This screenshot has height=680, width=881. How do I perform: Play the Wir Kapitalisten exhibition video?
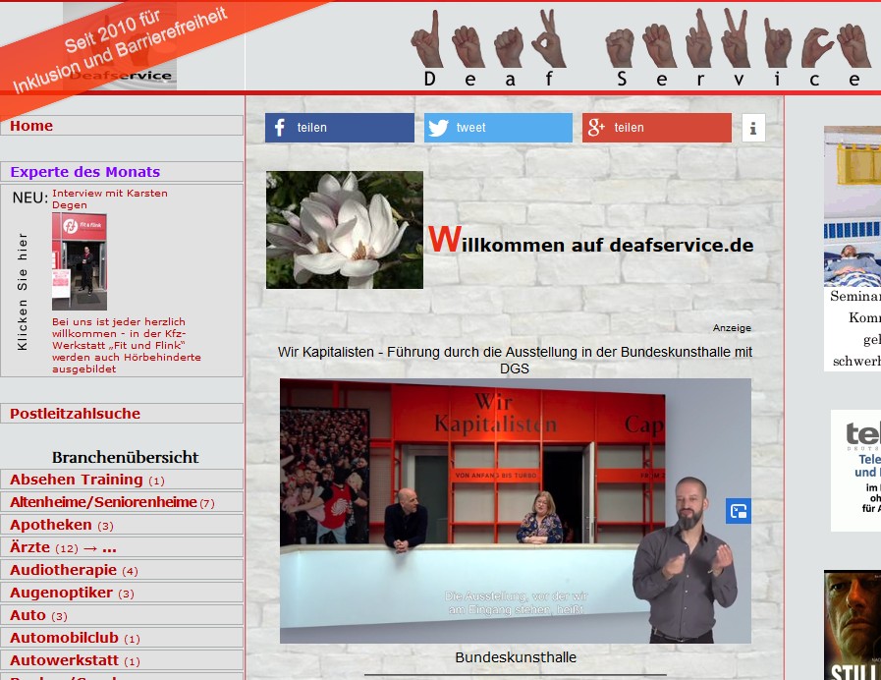(x=515, y=511)
